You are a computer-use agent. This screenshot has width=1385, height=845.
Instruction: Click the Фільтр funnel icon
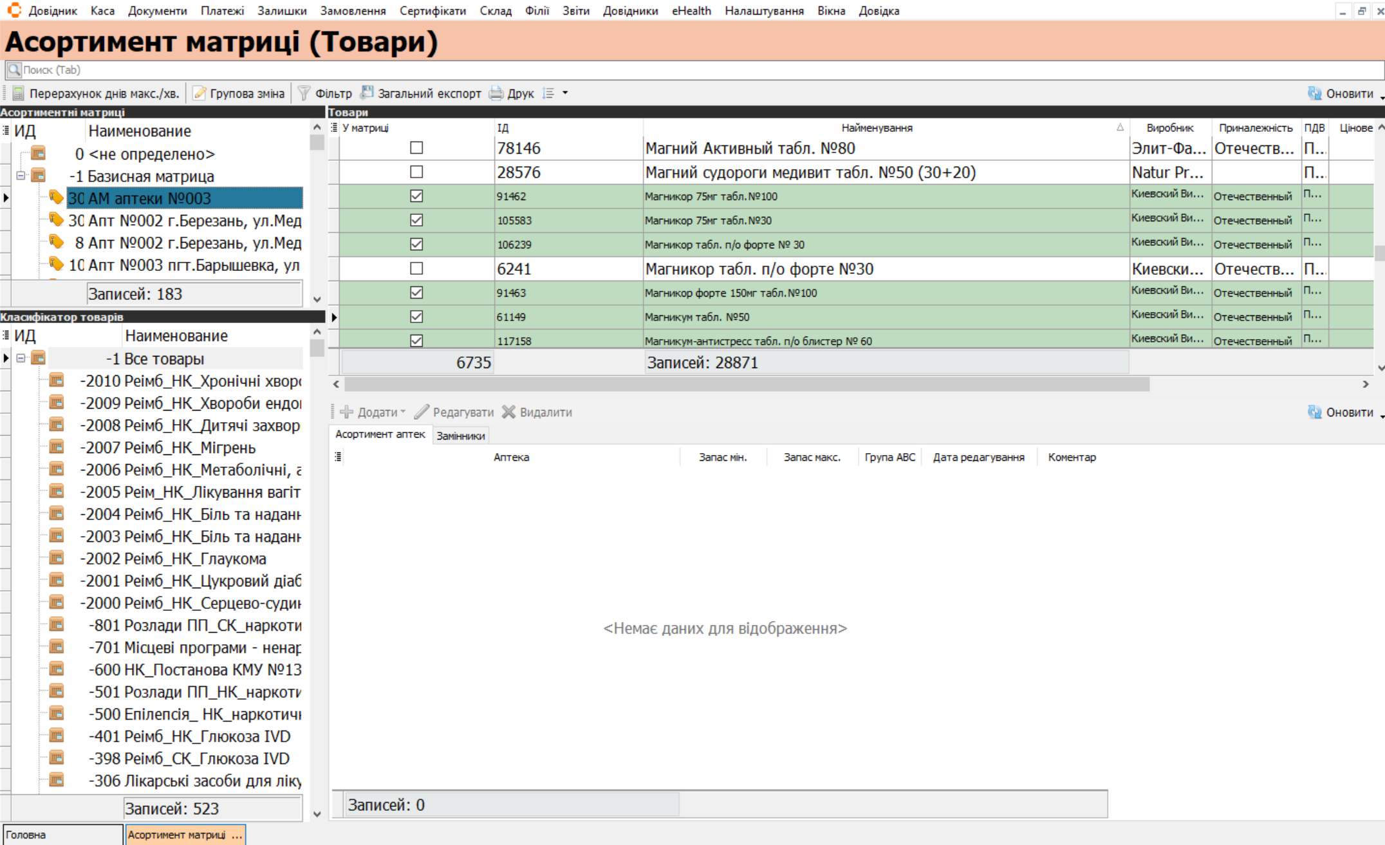coord(304,94)
